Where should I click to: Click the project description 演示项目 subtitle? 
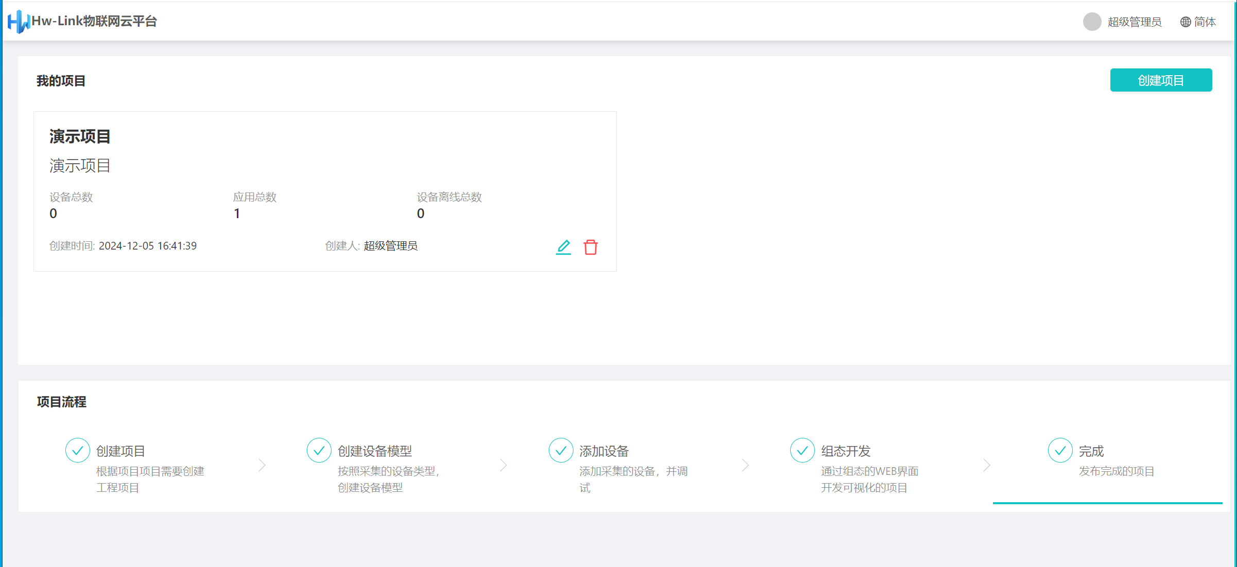[x=80, y=166]
